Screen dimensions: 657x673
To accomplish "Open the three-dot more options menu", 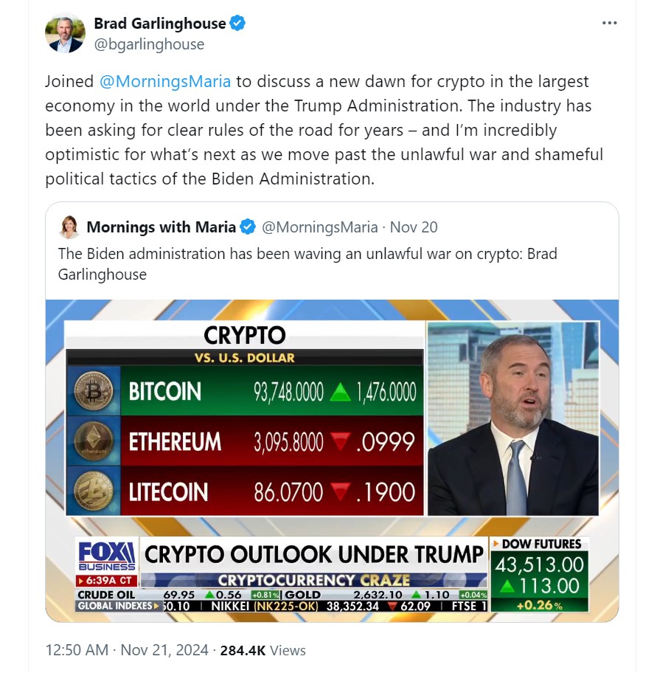I will [x=609, y=23].
